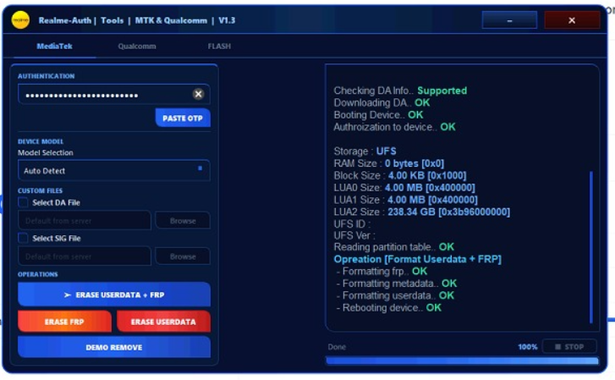
Task: Click the SIG file path field
Action: pos(85,256)
